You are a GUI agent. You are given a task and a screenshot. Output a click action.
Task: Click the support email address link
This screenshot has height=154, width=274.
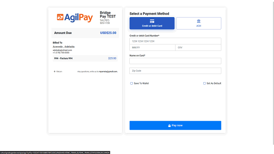click(x=108, y=71)
